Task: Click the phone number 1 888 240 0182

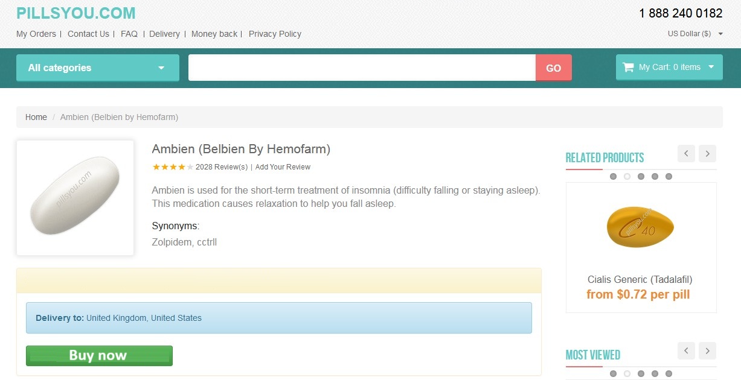Action: [x=681, y=13]
